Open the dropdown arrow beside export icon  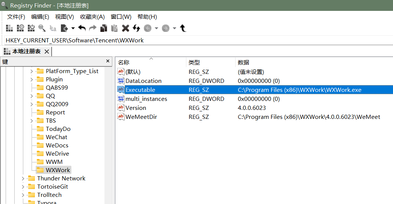point(73,28)
